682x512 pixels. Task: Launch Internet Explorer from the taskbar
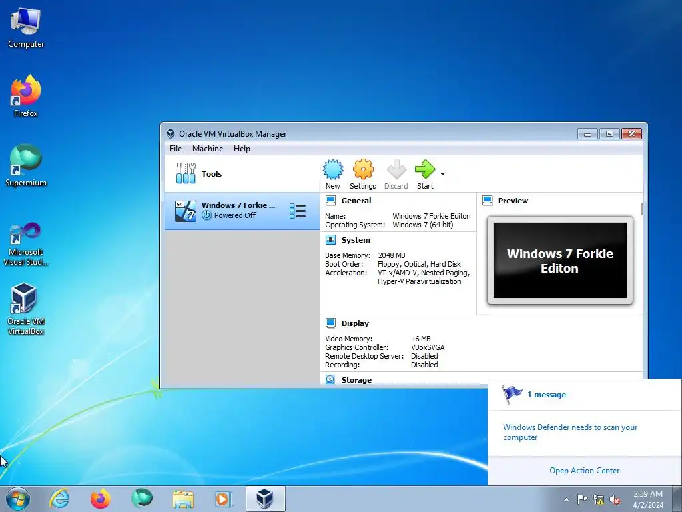pyautogui.click(x=59, y=499)
